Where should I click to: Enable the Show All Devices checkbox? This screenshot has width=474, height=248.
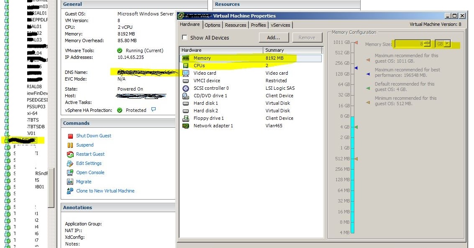point(184,38)
